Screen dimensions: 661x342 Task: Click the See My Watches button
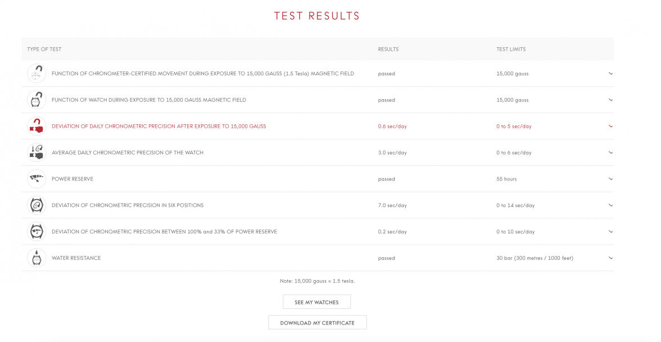tap(316, 302)
